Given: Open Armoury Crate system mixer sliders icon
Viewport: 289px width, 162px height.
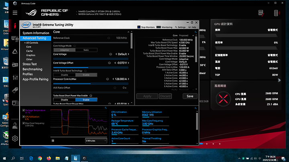Looking at the screenshot, I should pos(15,78).
